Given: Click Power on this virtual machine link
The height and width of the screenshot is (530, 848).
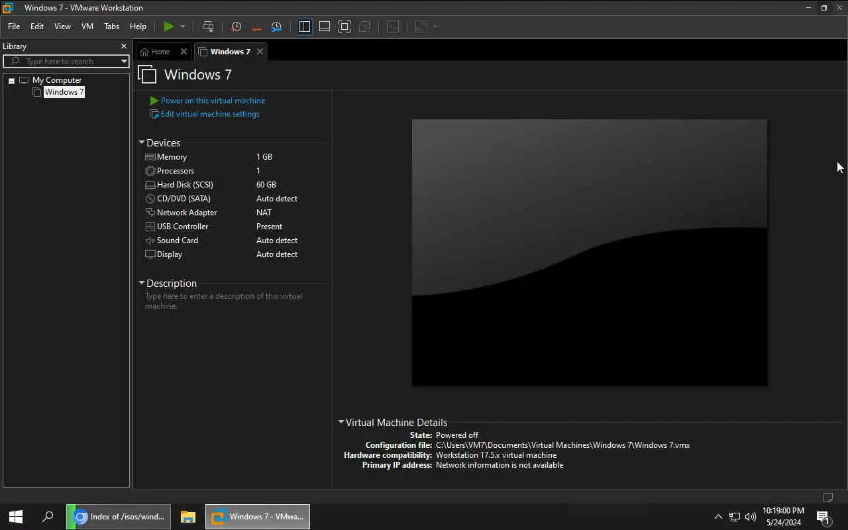Looking at the screenshot, I should pyautogui.click(x=213, y=101).
